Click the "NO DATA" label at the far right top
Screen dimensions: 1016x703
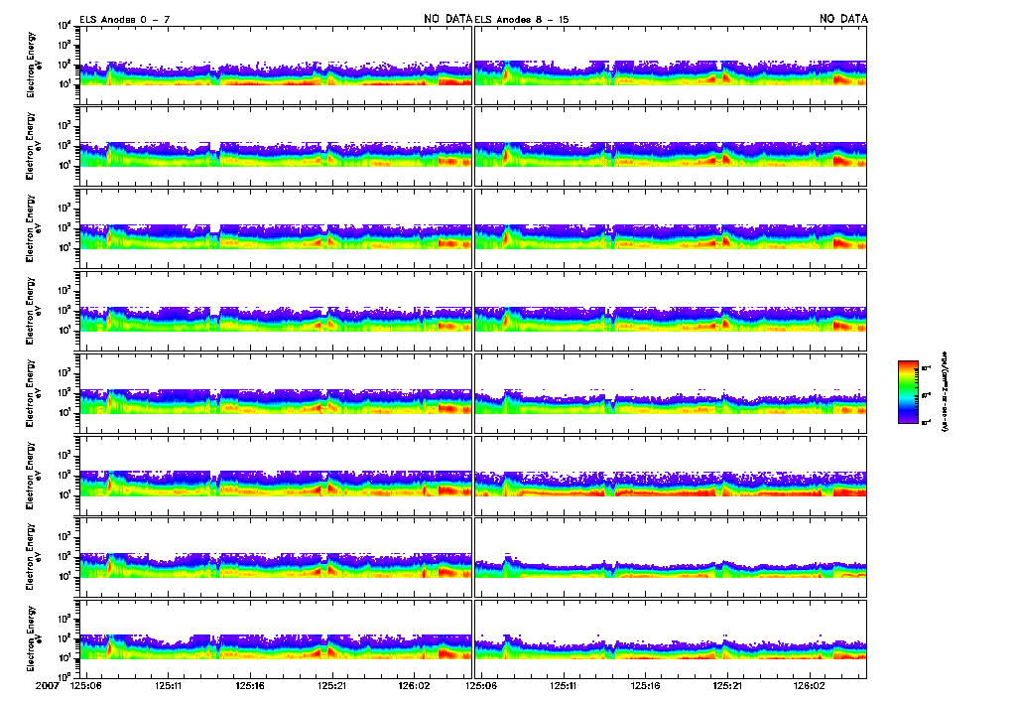843,19
